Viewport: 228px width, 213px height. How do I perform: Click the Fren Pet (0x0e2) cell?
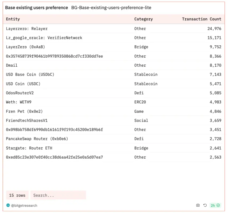(x=24, y=111)
